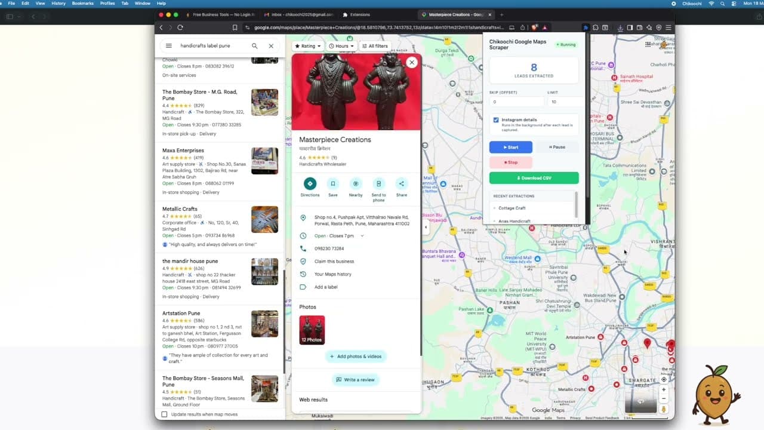Image resolution: width=764 pixels, height=430 pixels.
Task: Click the Nearby icon
Action: (356, 184)
